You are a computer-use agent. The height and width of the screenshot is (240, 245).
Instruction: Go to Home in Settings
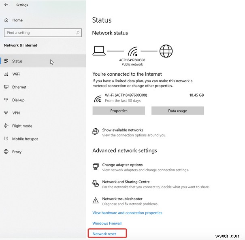click(17, 20)
